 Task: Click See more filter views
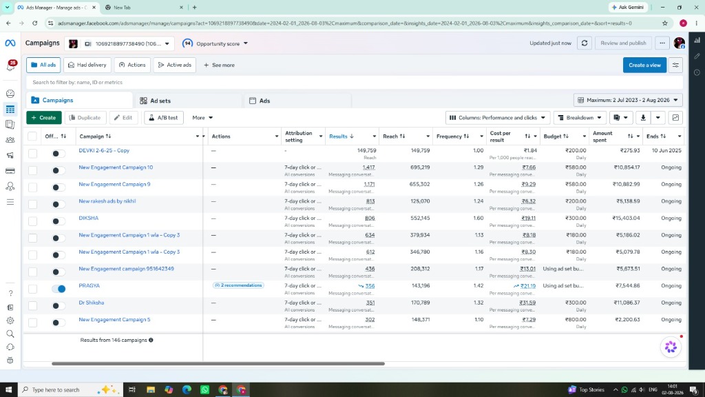click(x=219, y=65)
